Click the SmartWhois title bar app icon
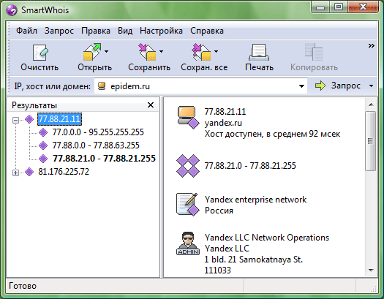 pyautogui.click(x=12, y=10)
